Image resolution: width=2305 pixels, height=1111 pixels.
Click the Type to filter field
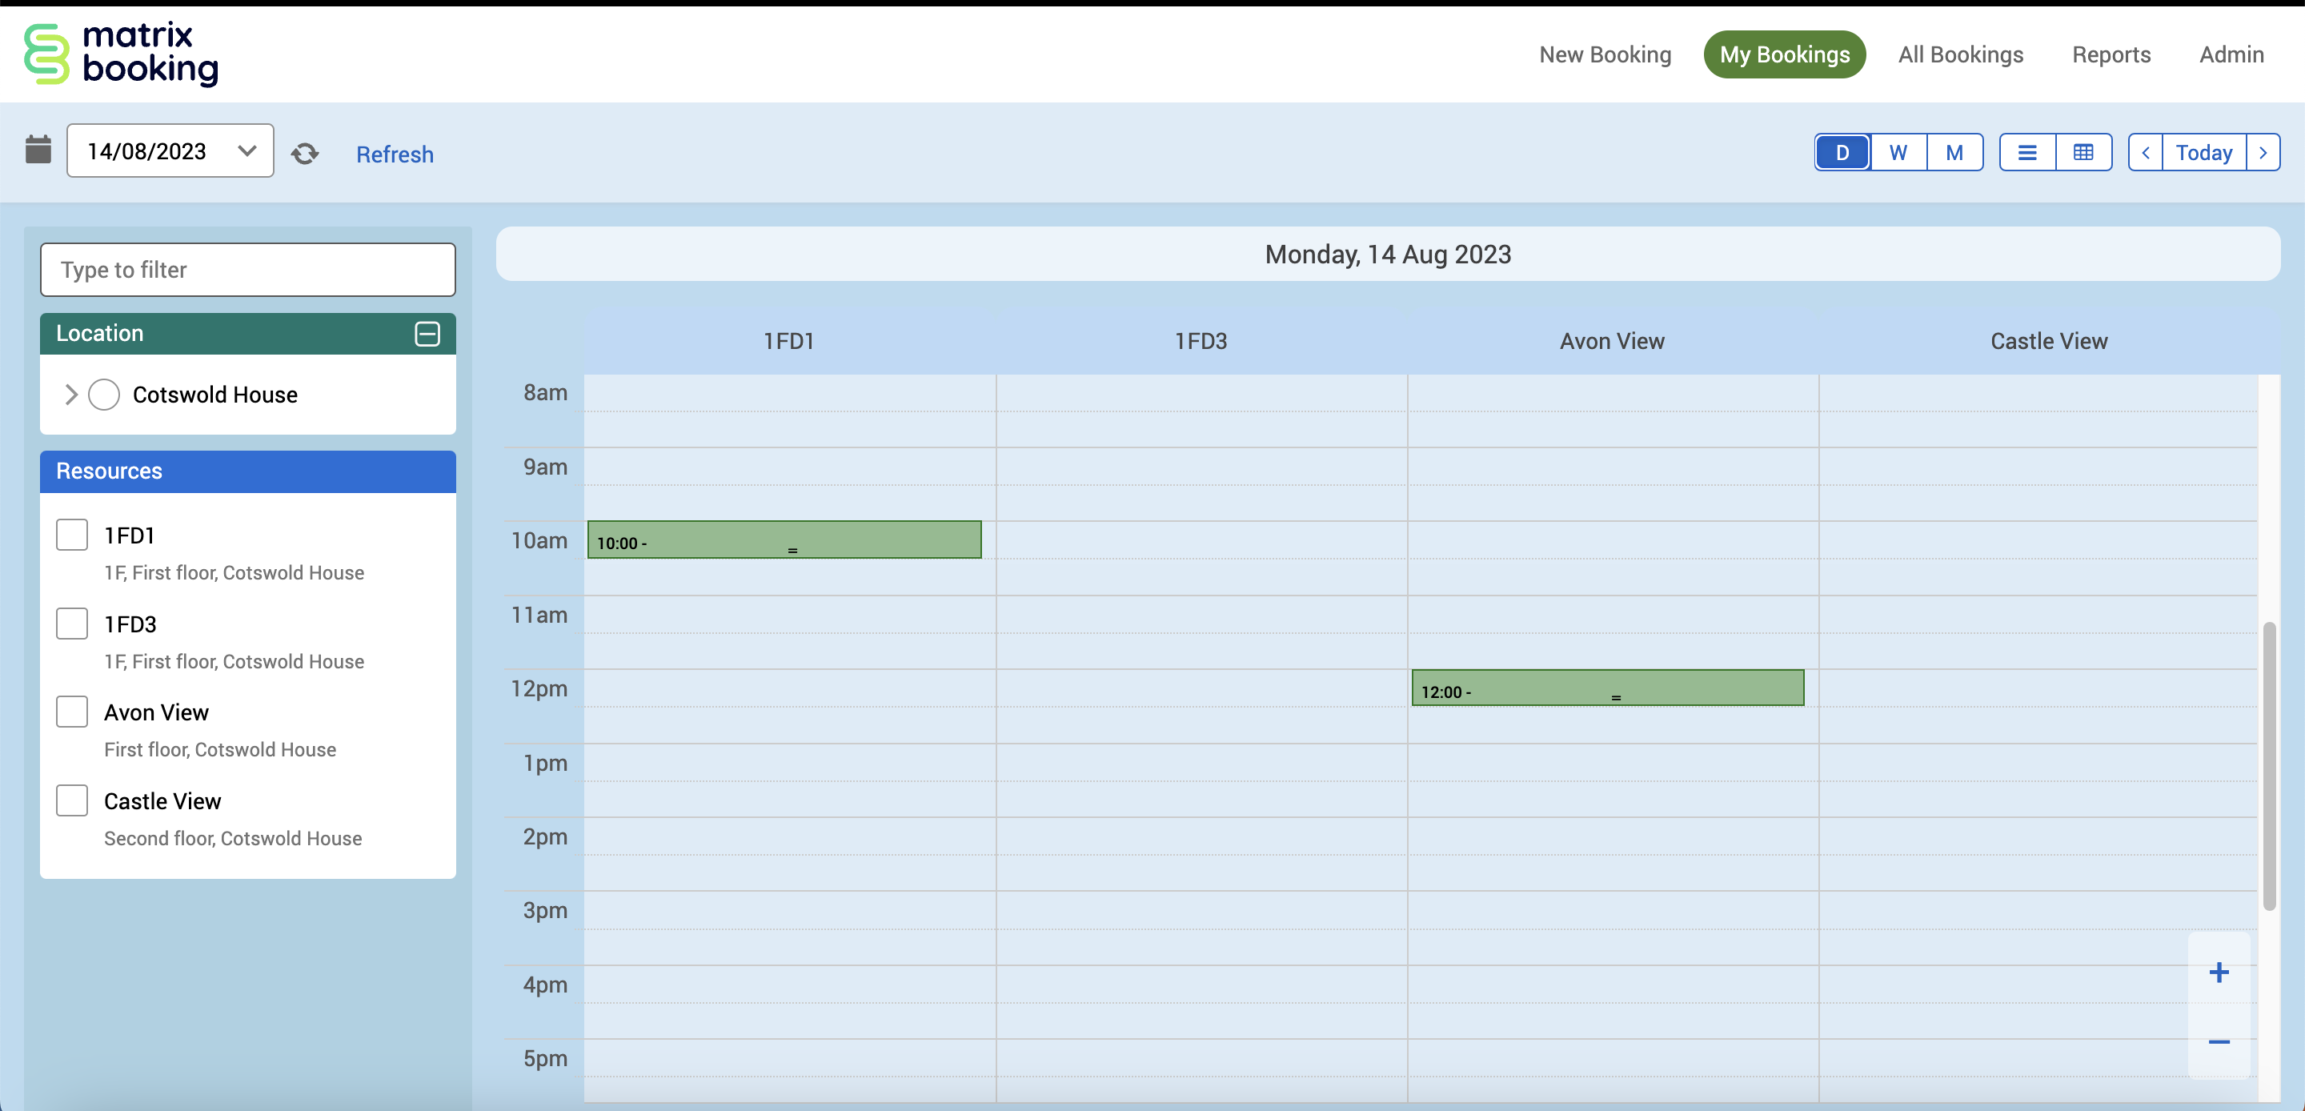point(248,270)
